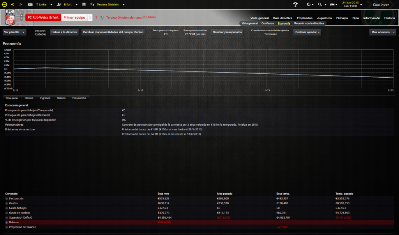Click the Primer equipo label
The height and width of the screenshot is (235, 399).
coord(74,18)
